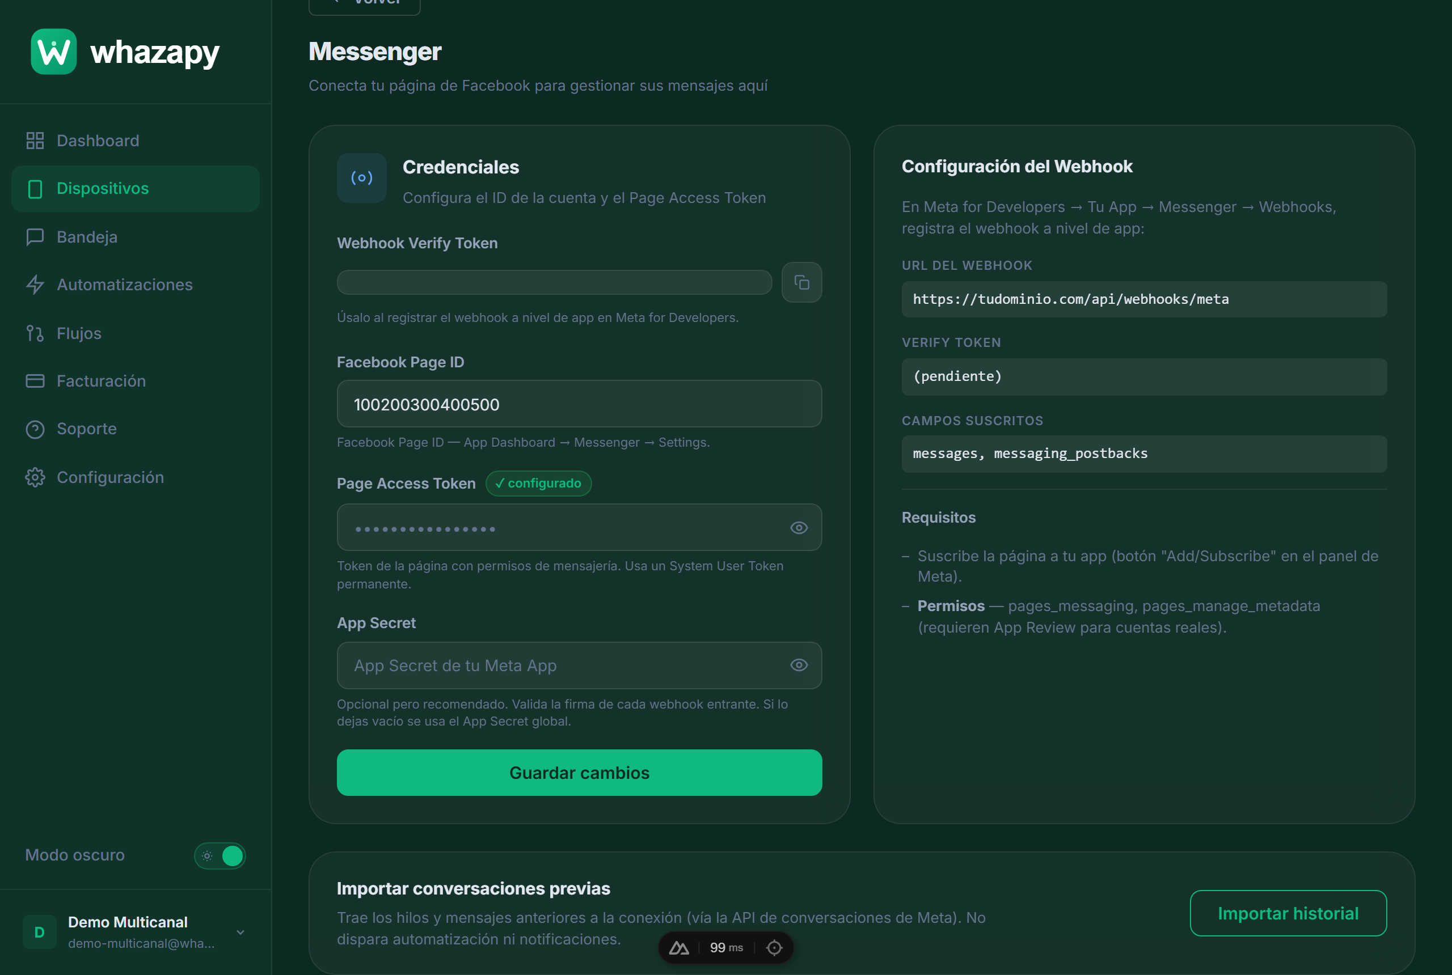
Task: Click the Automatizaciones lightning icon
Action: (35, 285)
